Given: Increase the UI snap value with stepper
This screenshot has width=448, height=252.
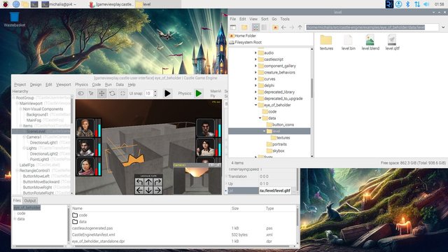Looking at the screenshot, I should click(155, 92).
